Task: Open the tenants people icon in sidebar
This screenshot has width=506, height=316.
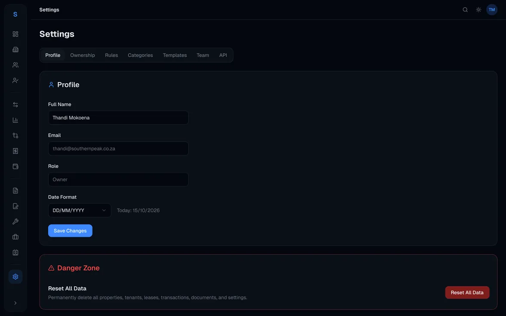Action: 15,65
